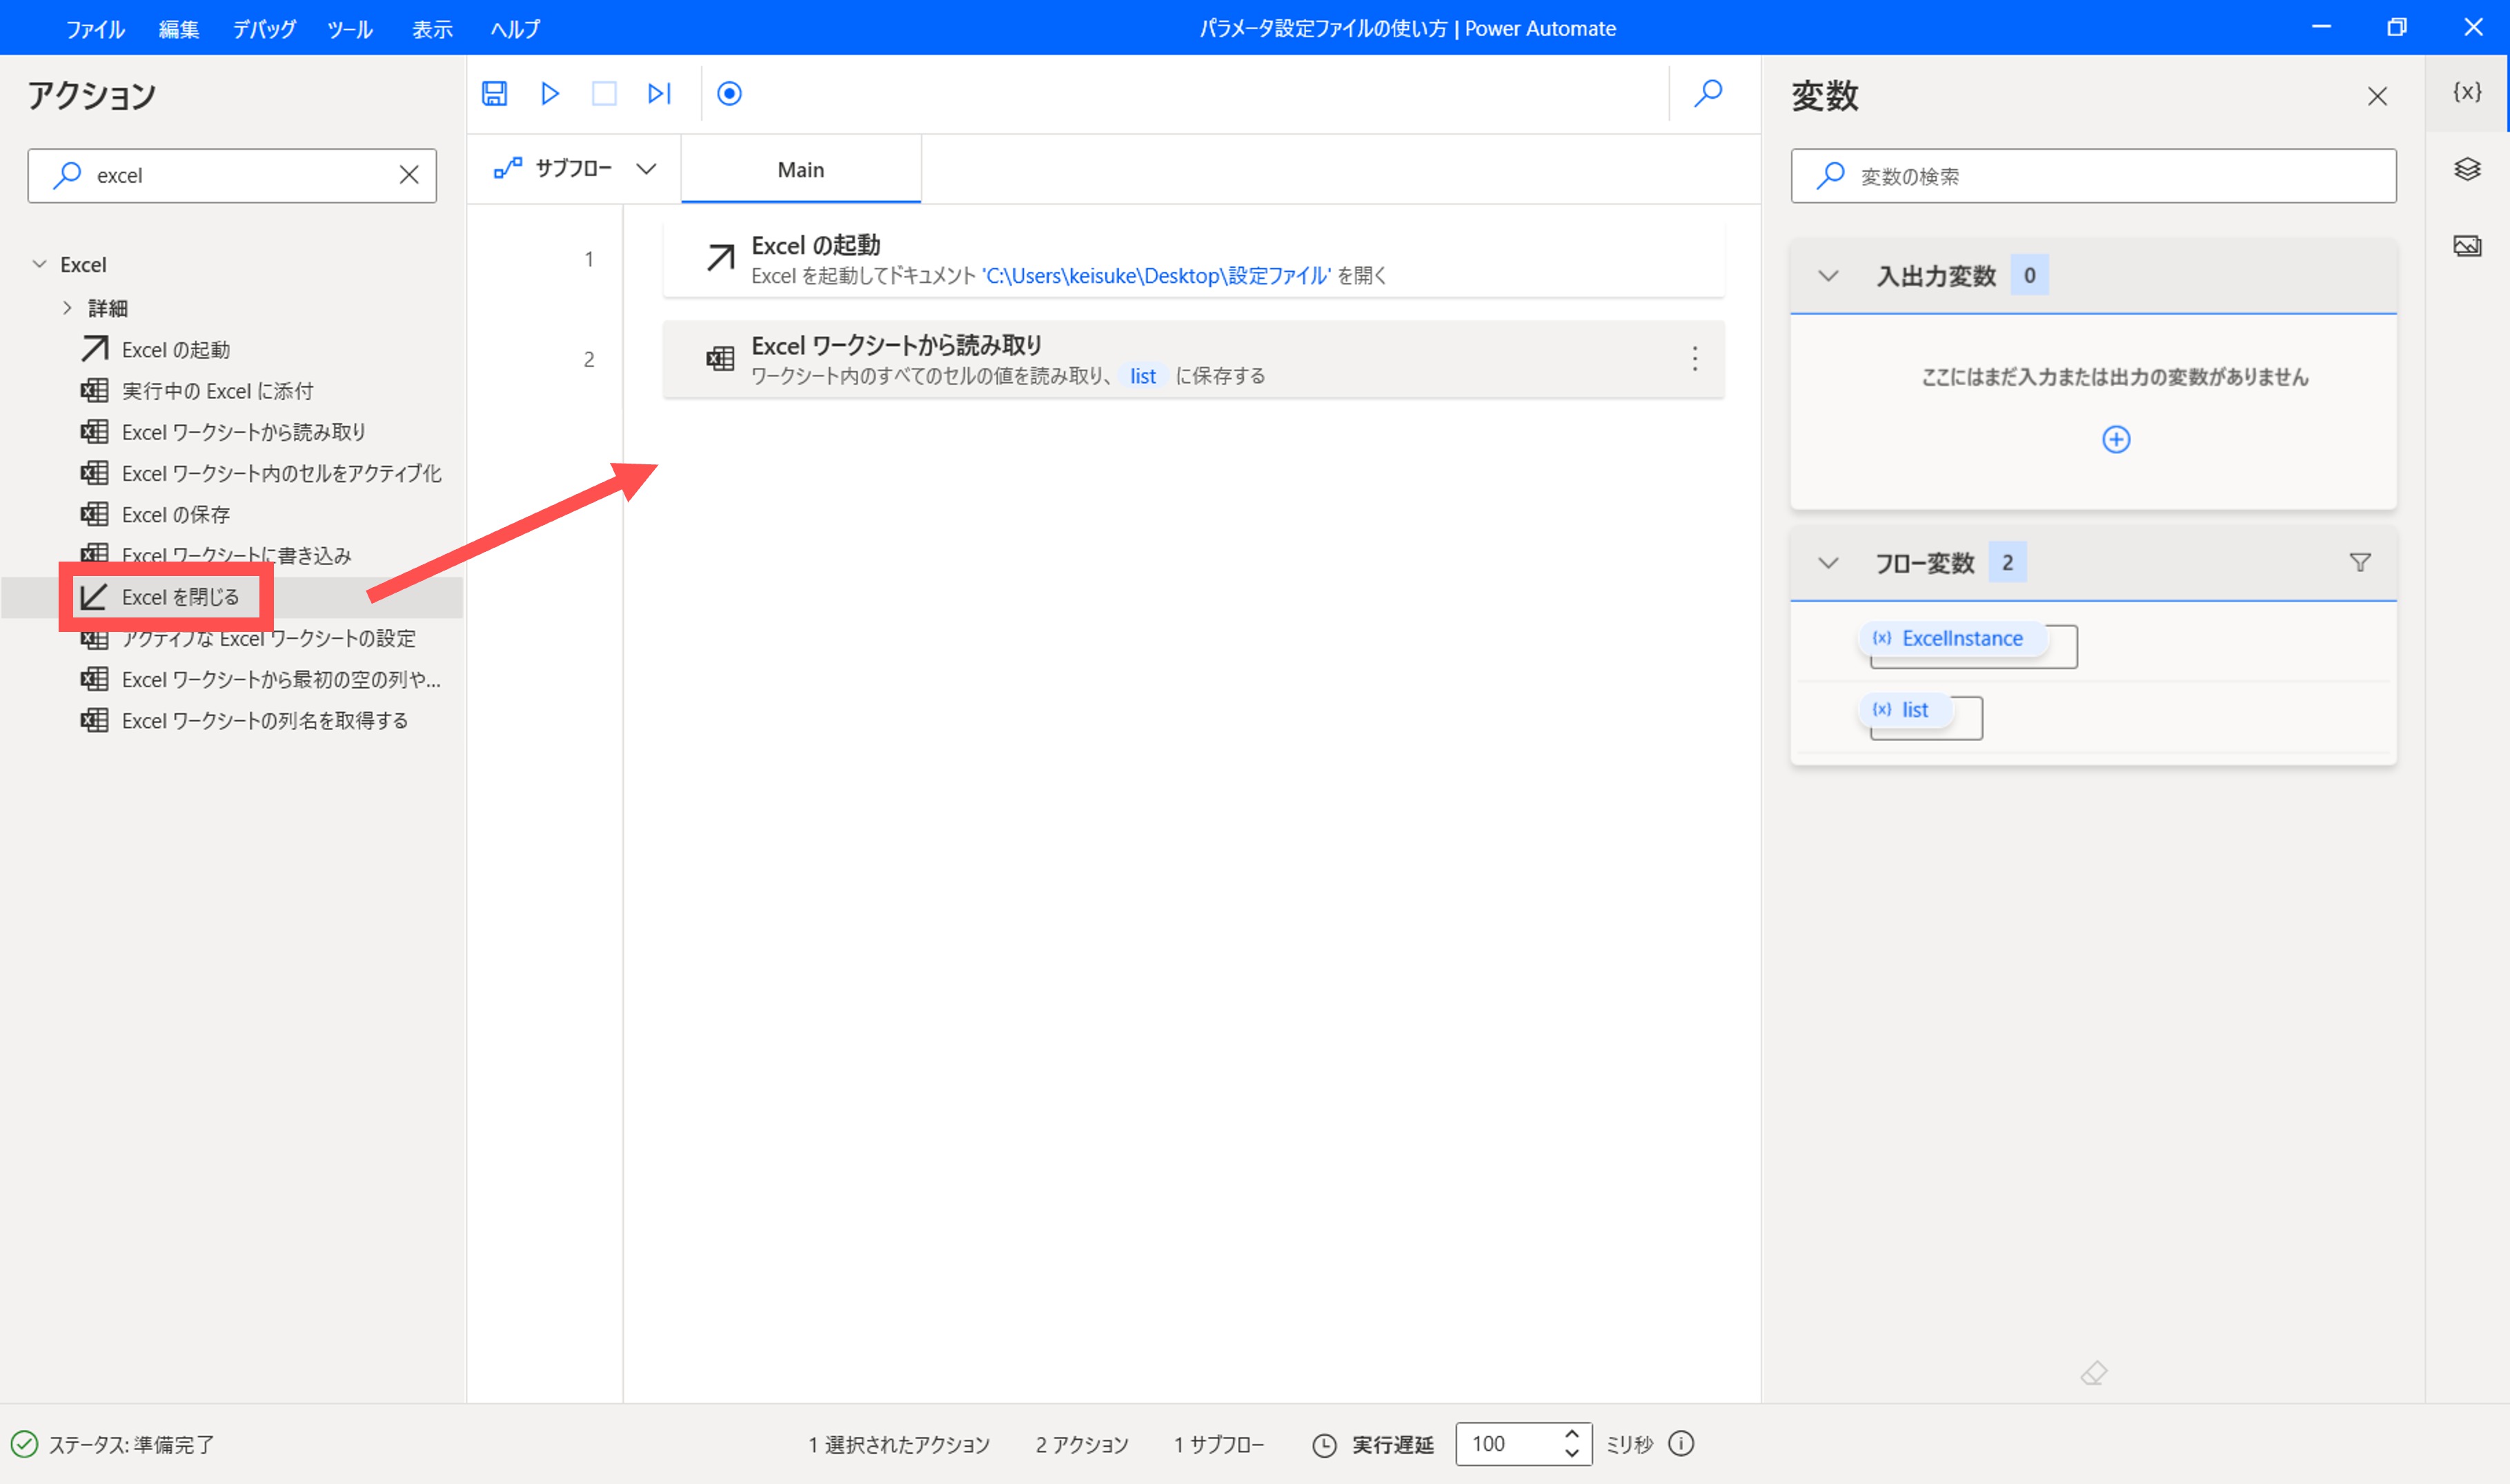Image resolution: width=2510 pixels, height=1484 pixels.
Task: Click the search magnifier in actions search box
Action: pyautogui.click(x=66, y=175)
